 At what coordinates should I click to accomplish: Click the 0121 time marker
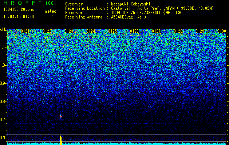(25, 31)
